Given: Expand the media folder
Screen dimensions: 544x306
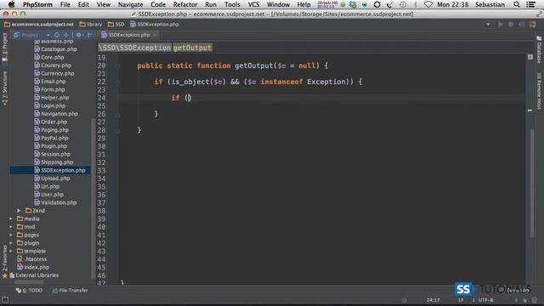Looking at the screenshot, I should (11, 219).
